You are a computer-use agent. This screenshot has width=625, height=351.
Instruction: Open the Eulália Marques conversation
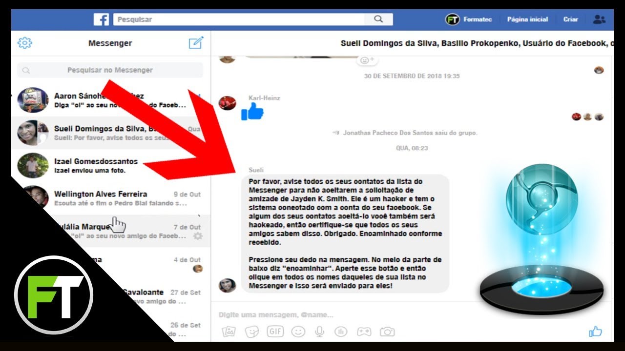pyautogui.click(x=111, y=231)
